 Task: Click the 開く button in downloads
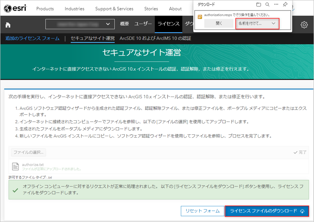click(219, 23)
